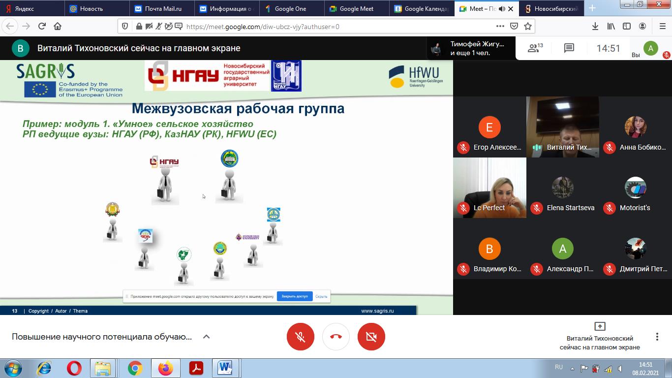The width and height of the screenshot is (672, 378).
Task: Toggle the camera on/off button
Action: (371, 337)
